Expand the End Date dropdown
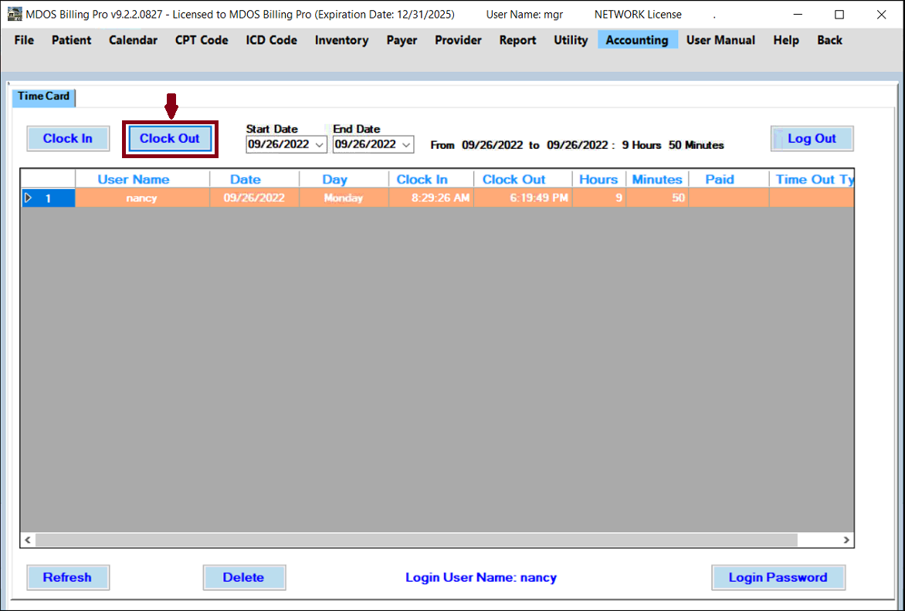 pyautogui.click(x=406, y=144)
